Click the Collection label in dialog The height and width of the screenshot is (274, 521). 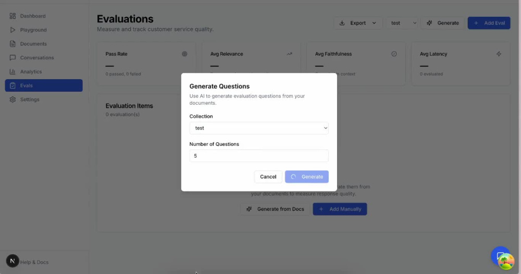click(201, 116)
